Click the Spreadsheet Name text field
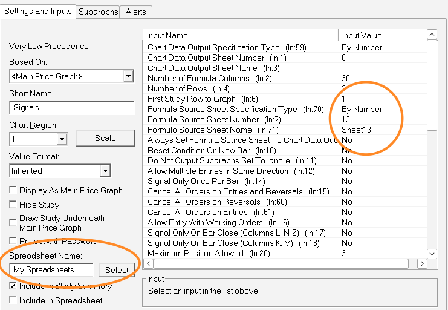448x310 pixels. click(x=51, y=270)
